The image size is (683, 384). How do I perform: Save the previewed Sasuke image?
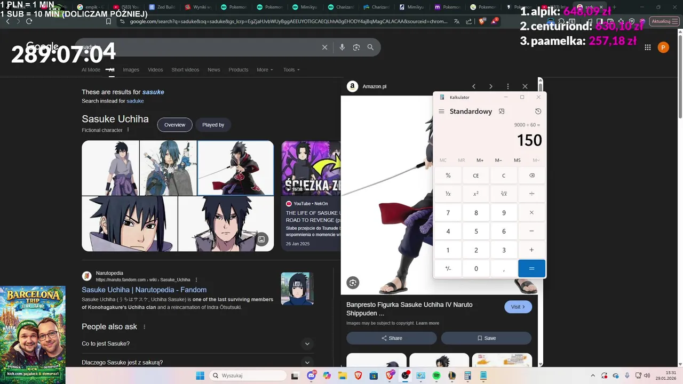pyautogui.click(x=486, y=338)
